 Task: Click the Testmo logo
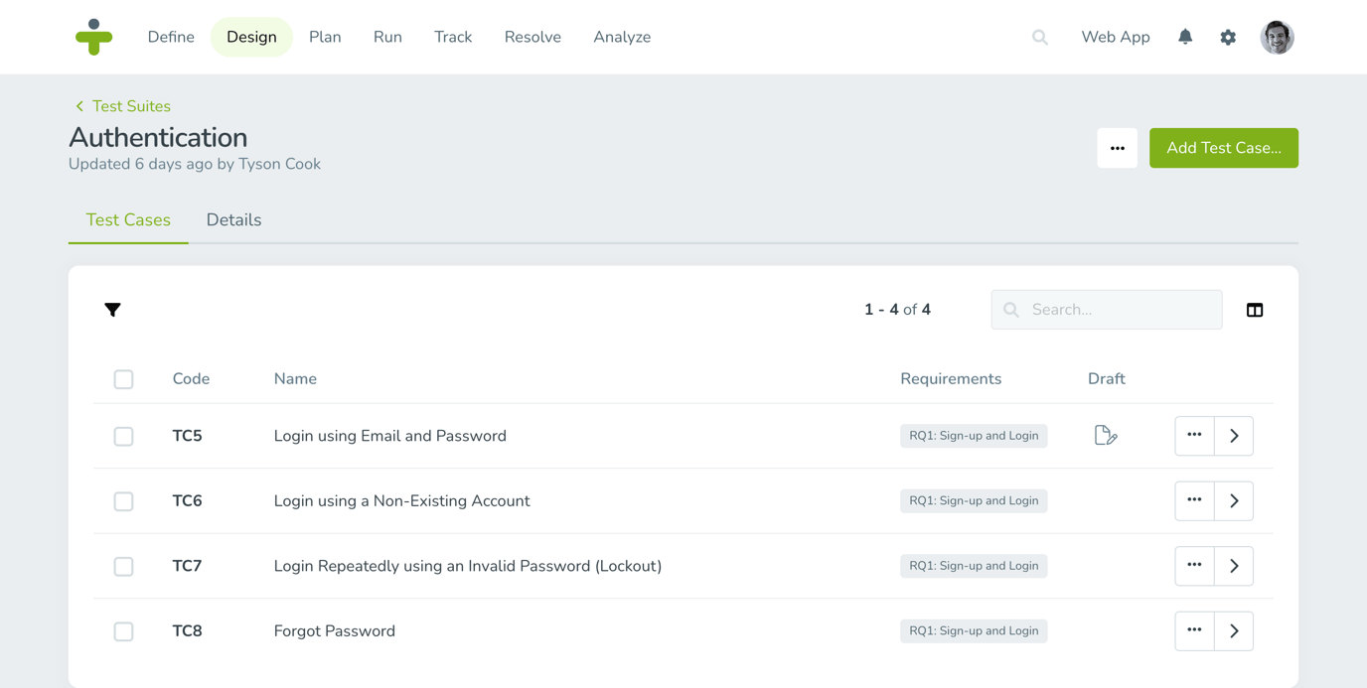tap(93, 37)
